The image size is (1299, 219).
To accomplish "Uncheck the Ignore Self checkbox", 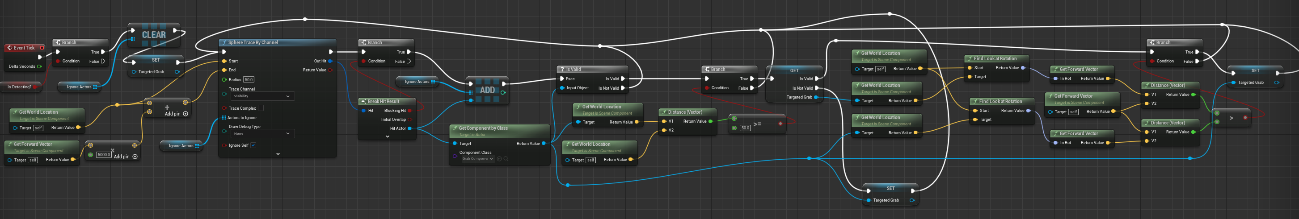I will coord(253,145).
